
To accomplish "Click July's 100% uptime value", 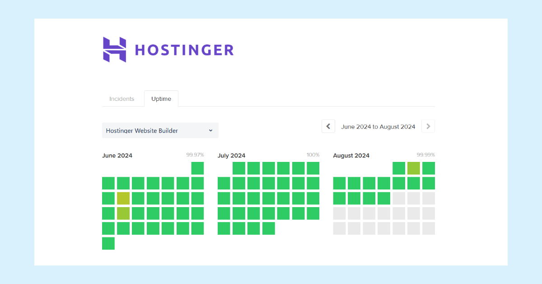I will coord(313,155).
